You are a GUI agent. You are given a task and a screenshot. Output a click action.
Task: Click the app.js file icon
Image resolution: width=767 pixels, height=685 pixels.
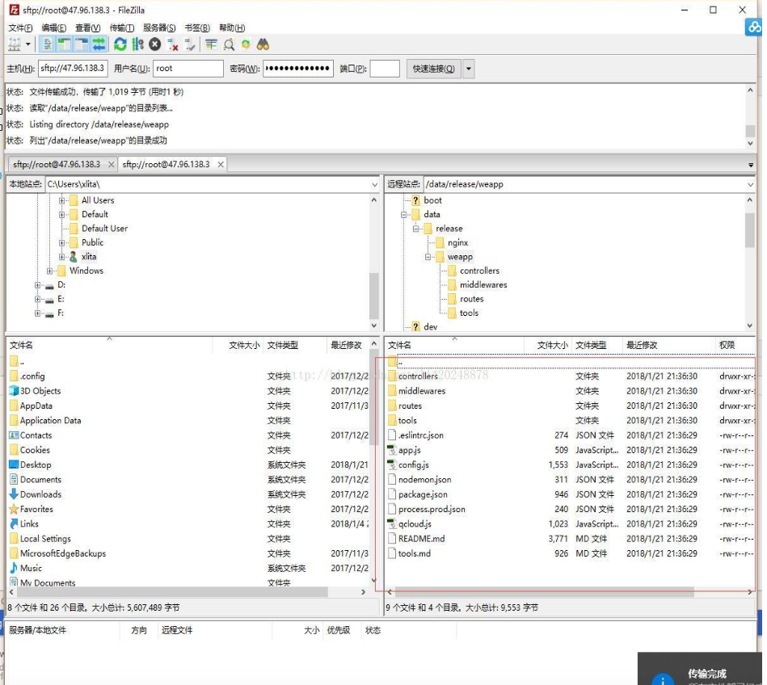391,450
